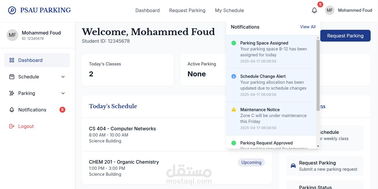Viewport: 378px width, 189px height.
Task: Click the car icon beside Request Parking
Action: coord(293,166)
